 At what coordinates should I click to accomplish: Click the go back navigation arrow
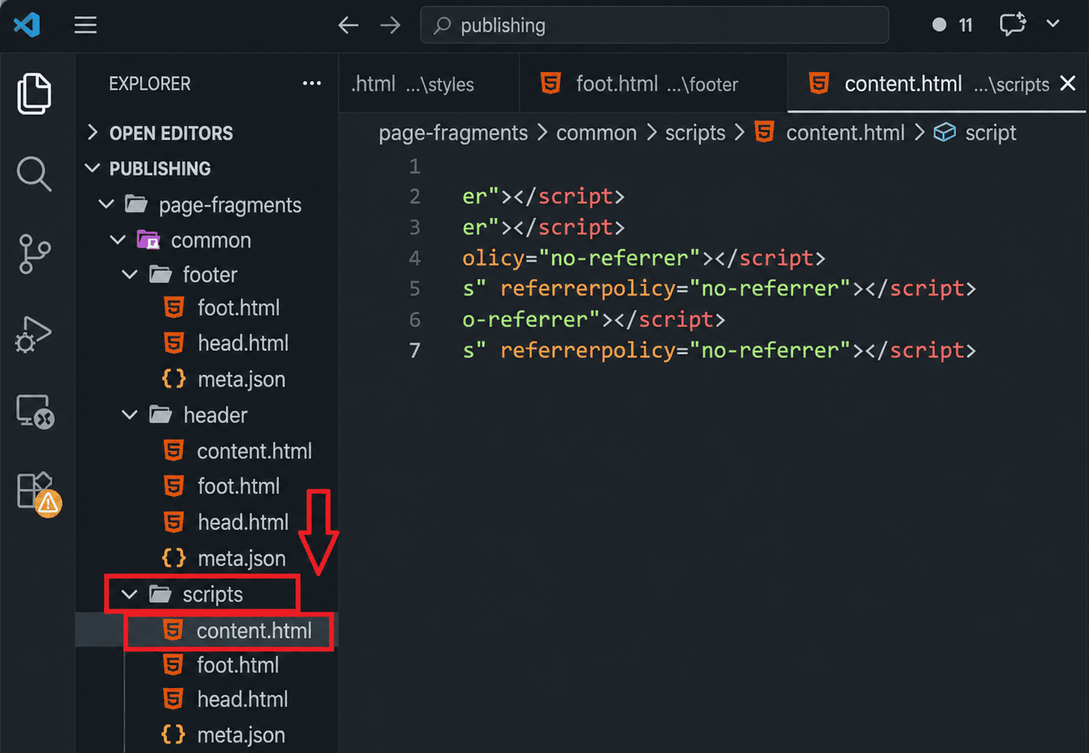pos(348,26)
